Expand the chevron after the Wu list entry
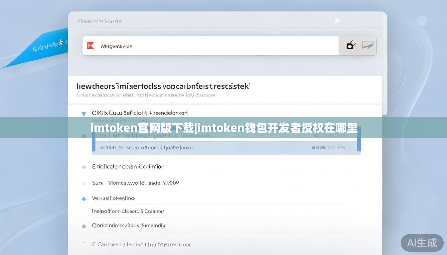This screenshot has width=447, height=255. (x=134, y=198)
